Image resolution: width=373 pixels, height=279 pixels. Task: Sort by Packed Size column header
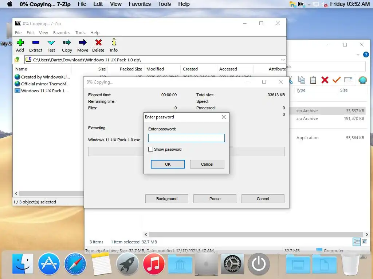pyautogui.click(x=126, y=69)
